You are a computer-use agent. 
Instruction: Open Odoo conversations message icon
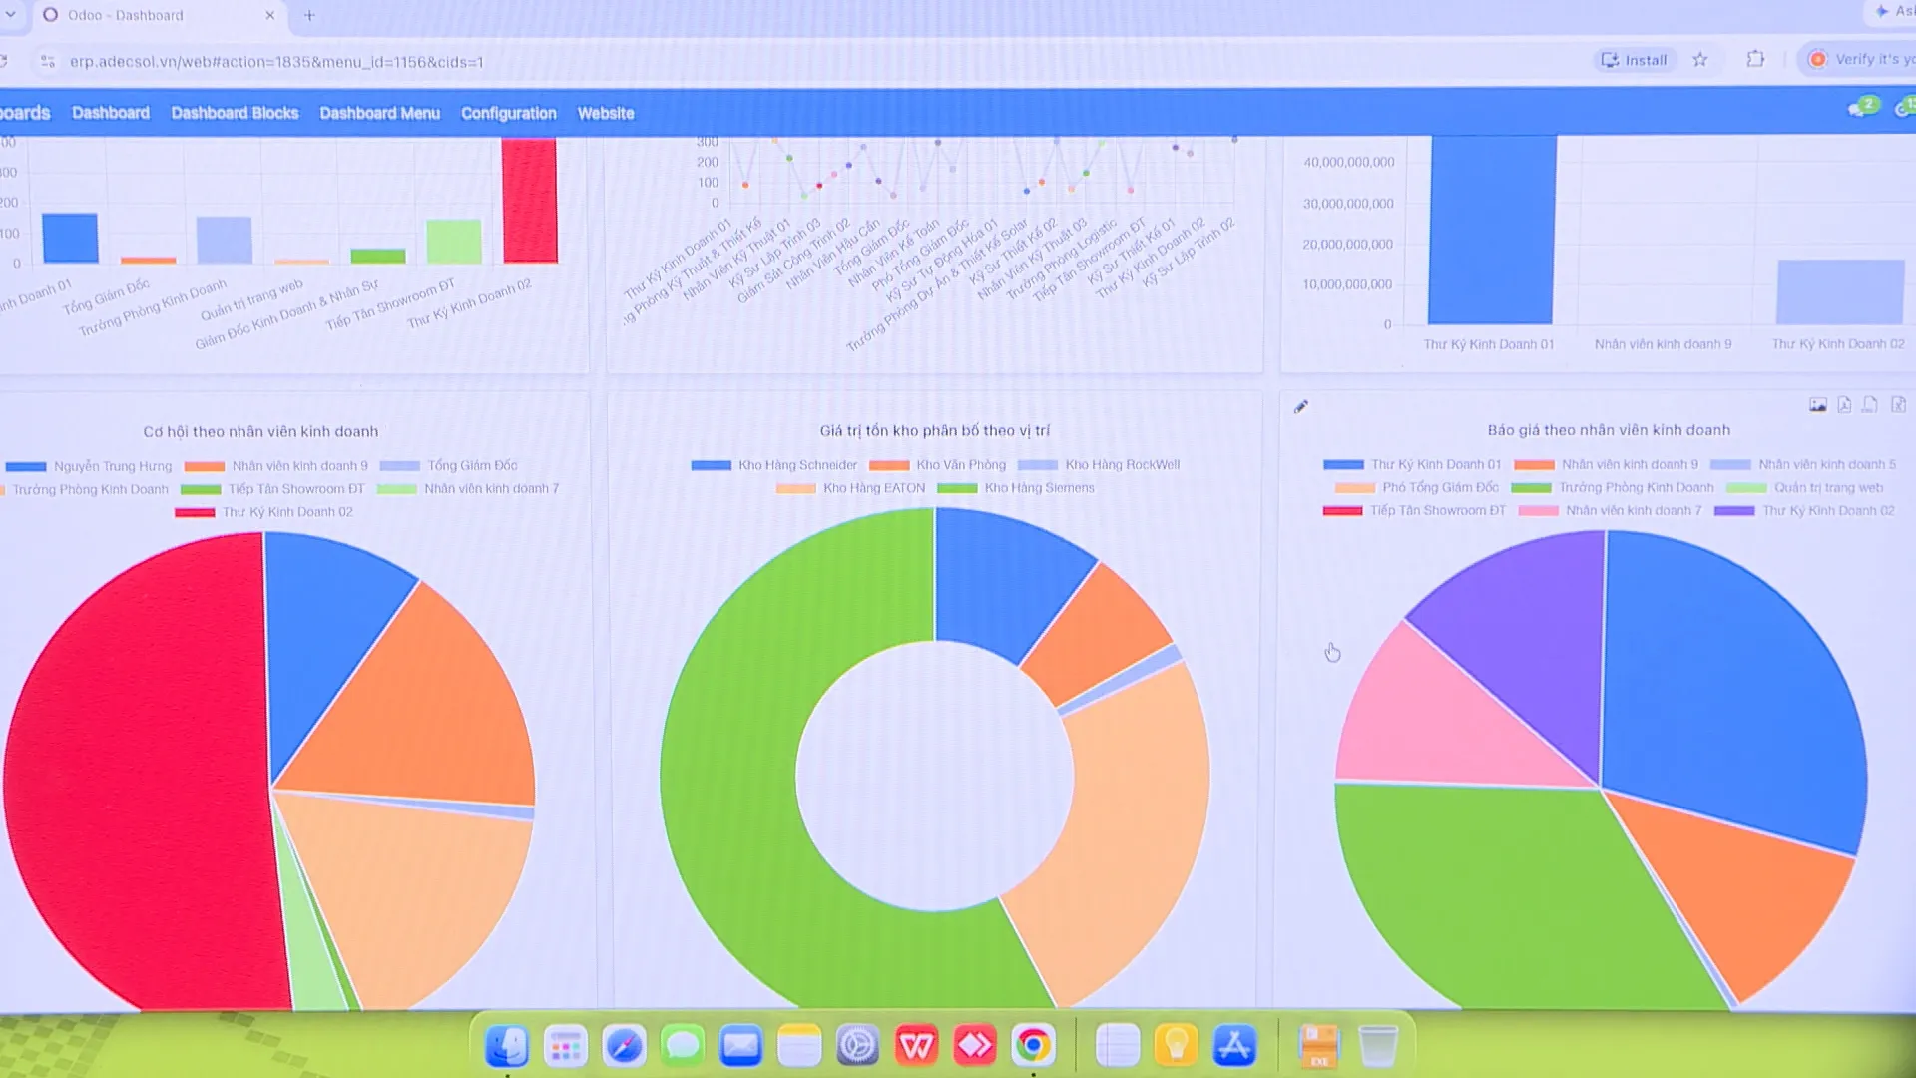pos(1858,108)
